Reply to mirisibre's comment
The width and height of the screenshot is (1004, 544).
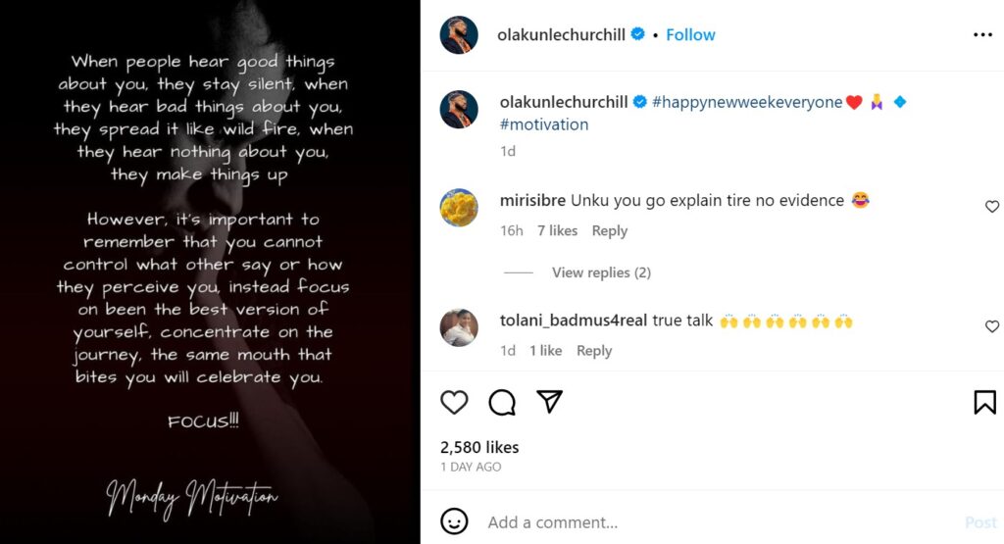coord(609,231)
